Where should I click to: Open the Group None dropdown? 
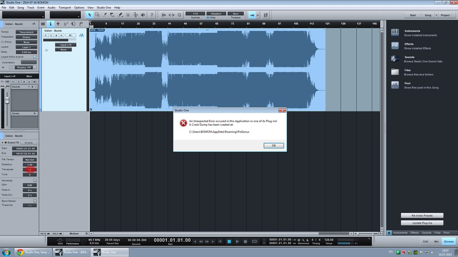click(x=26, y=42)
